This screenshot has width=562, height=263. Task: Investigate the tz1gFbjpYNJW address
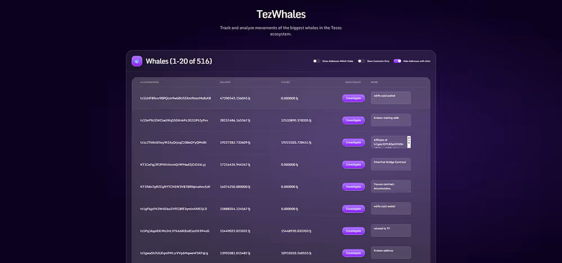353,208
